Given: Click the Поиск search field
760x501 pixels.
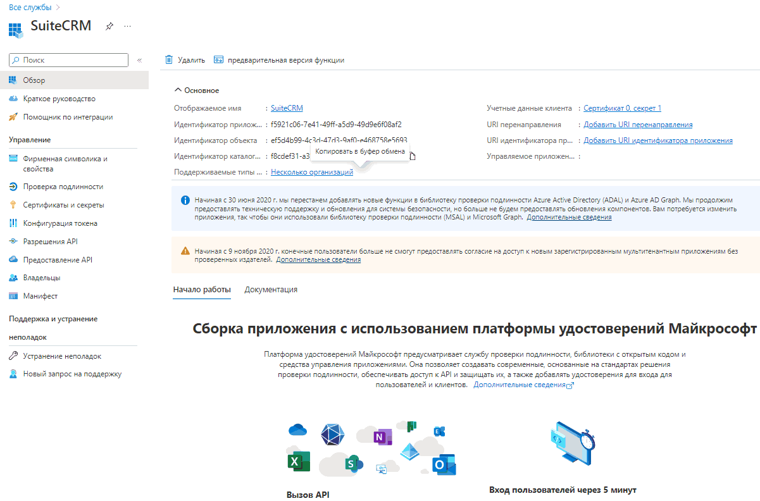Looking at the screenshot, I should pos(68,59).
